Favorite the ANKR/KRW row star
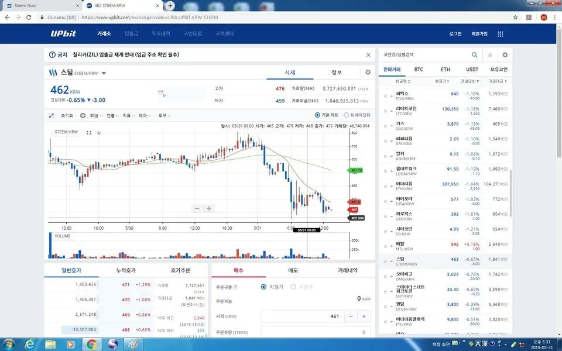The height and width of the screenshot is (351, 562). 385,156
